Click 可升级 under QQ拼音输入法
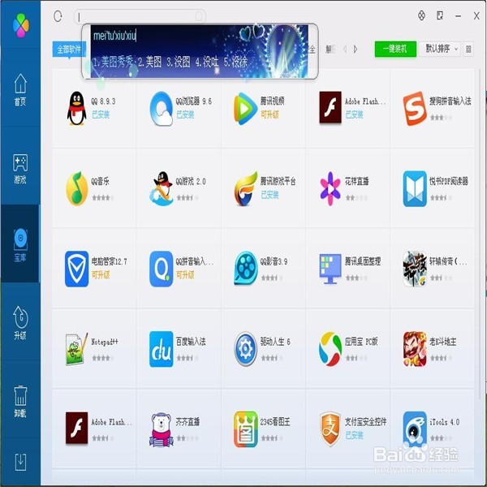This screenshot has width=487, height=487. [x=185, y=275]
